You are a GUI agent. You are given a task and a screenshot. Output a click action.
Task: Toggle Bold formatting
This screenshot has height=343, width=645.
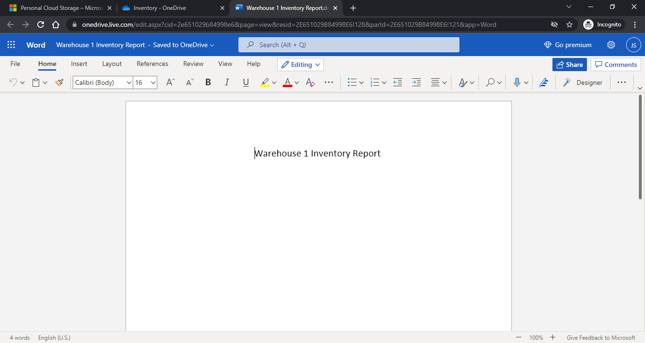208,82
